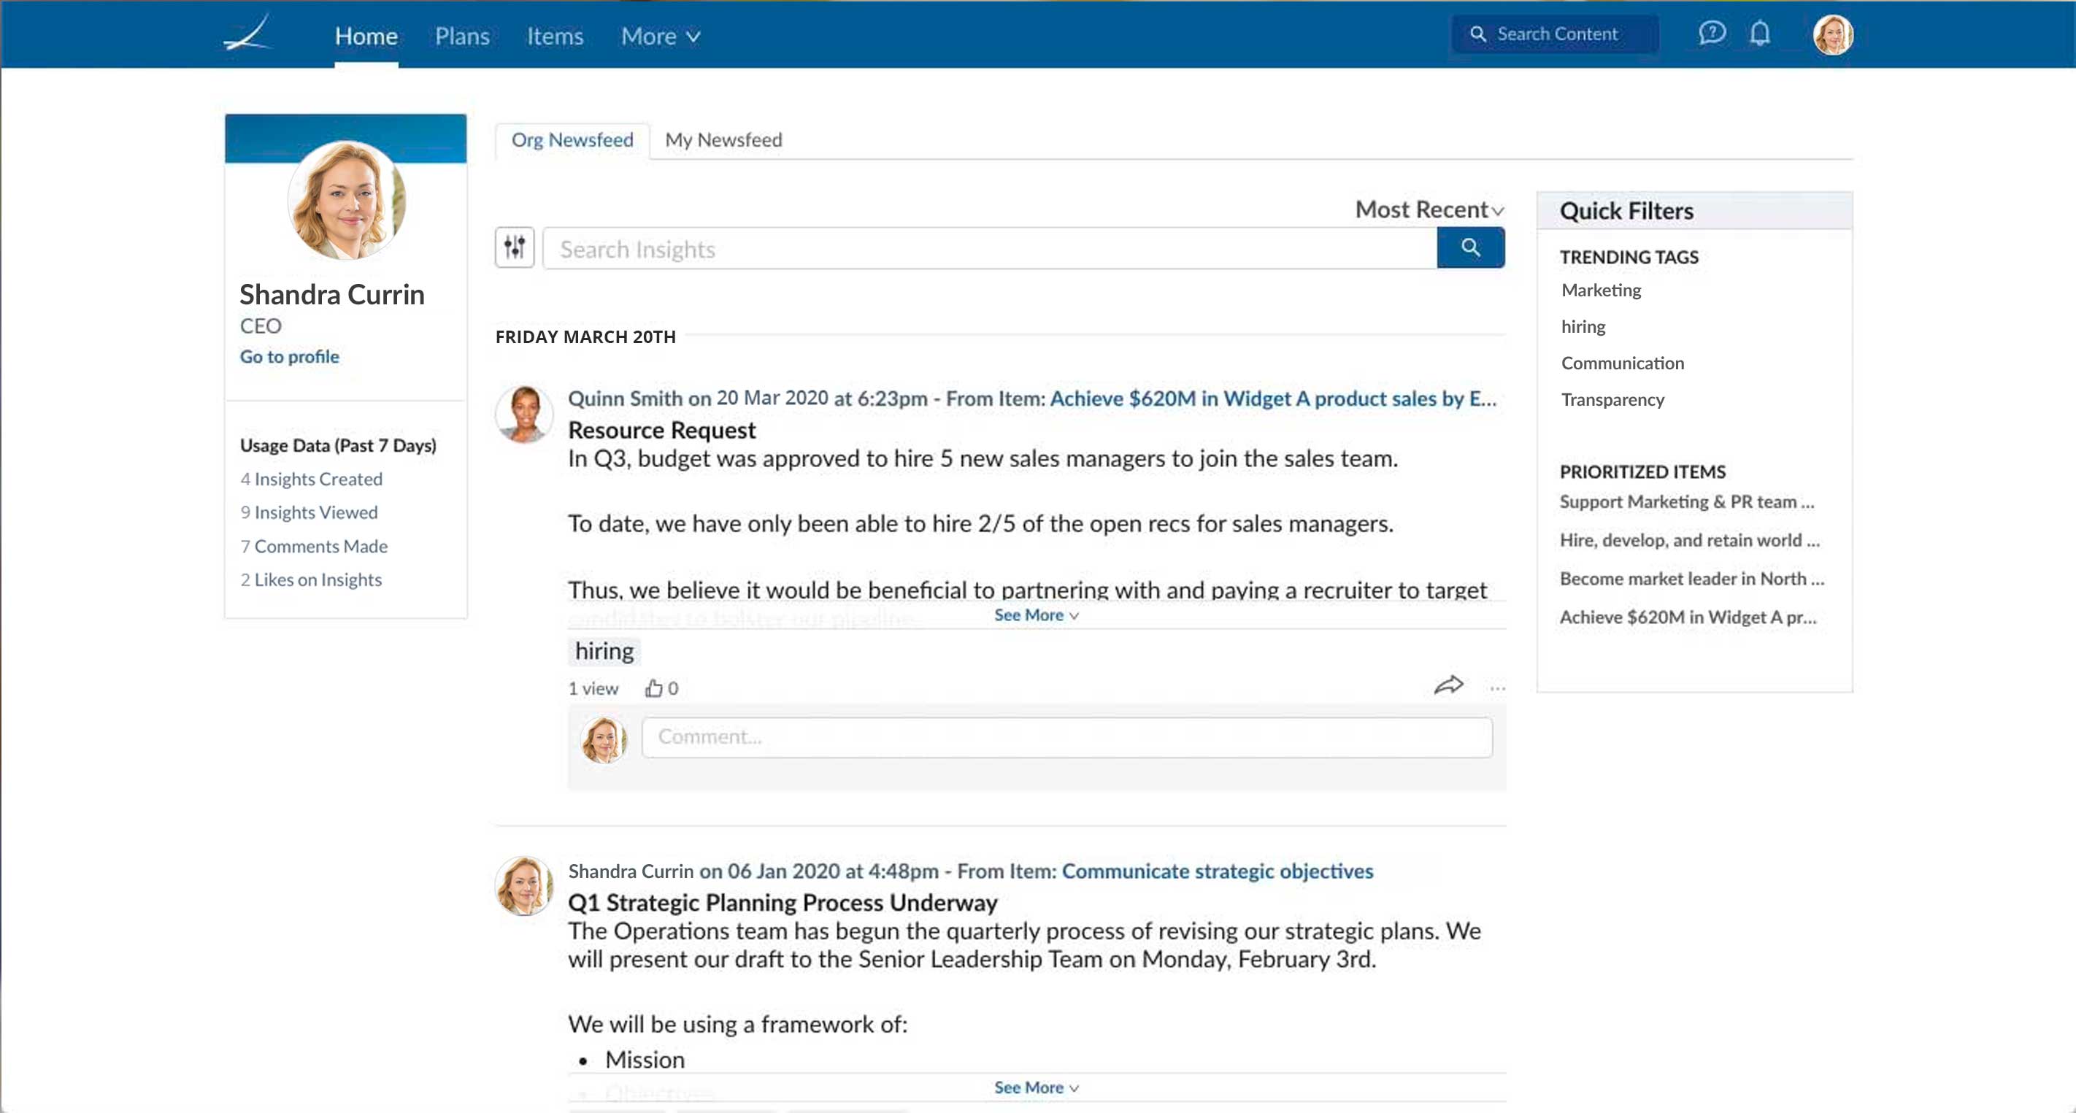2076x1113 pixels.
Task: Click 9 Insights Viewed stat
Action: click(x=309, y=512)
